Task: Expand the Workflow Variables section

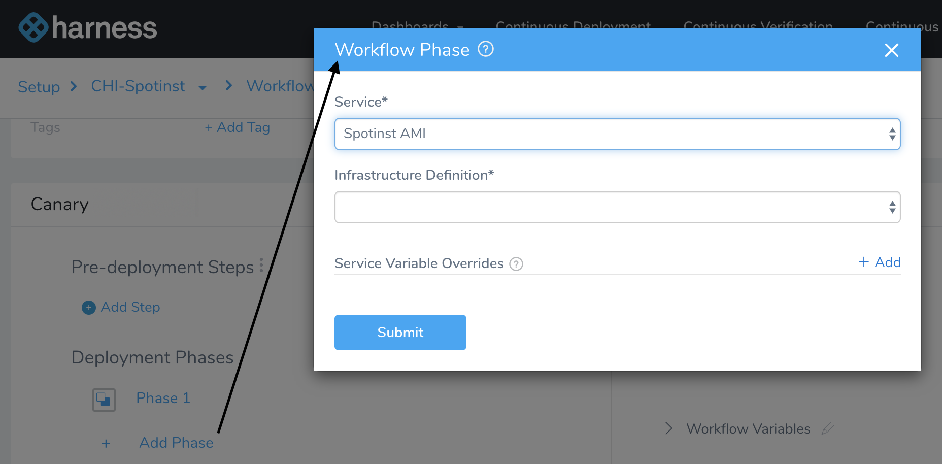Action: pos(669,428)
